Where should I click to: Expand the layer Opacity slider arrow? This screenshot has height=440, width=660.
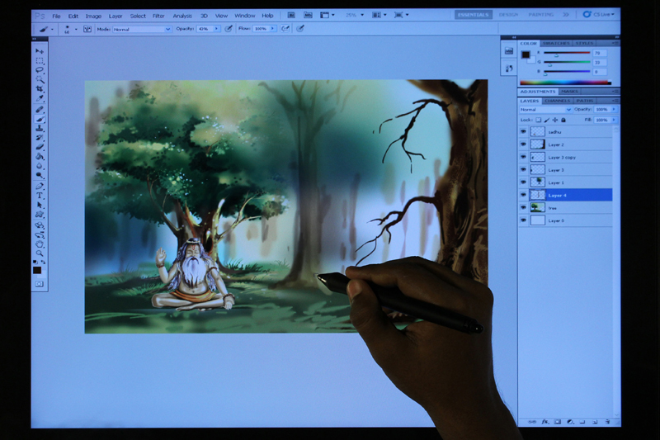[612, 109]
